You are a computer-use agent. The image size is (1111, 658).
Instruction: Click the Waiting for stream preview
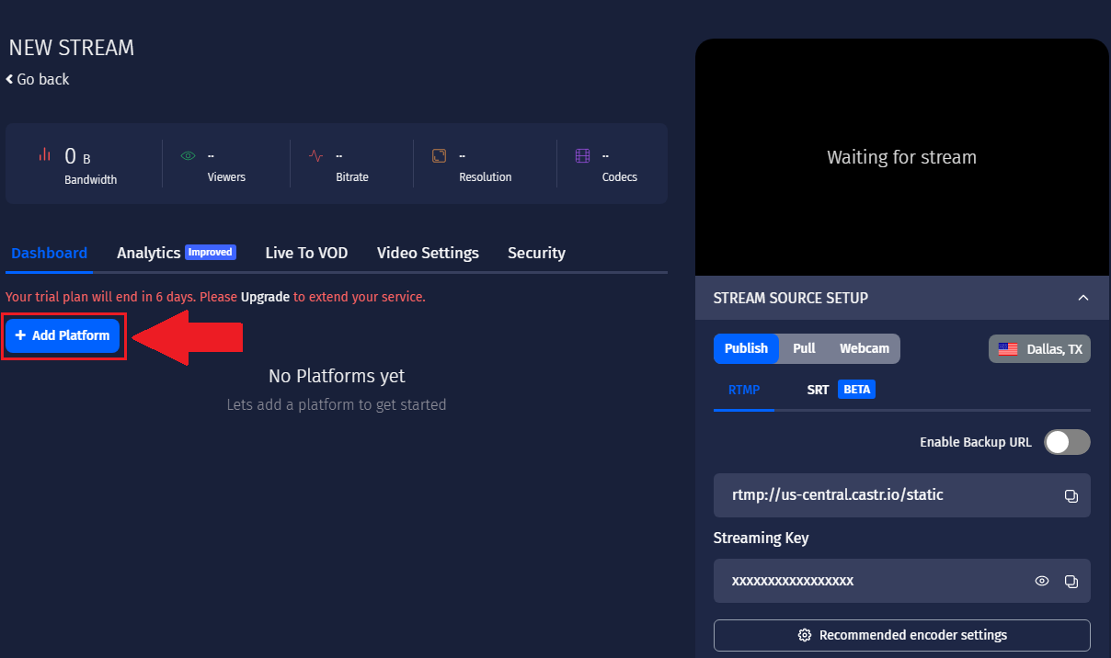(x=902, y=157)
